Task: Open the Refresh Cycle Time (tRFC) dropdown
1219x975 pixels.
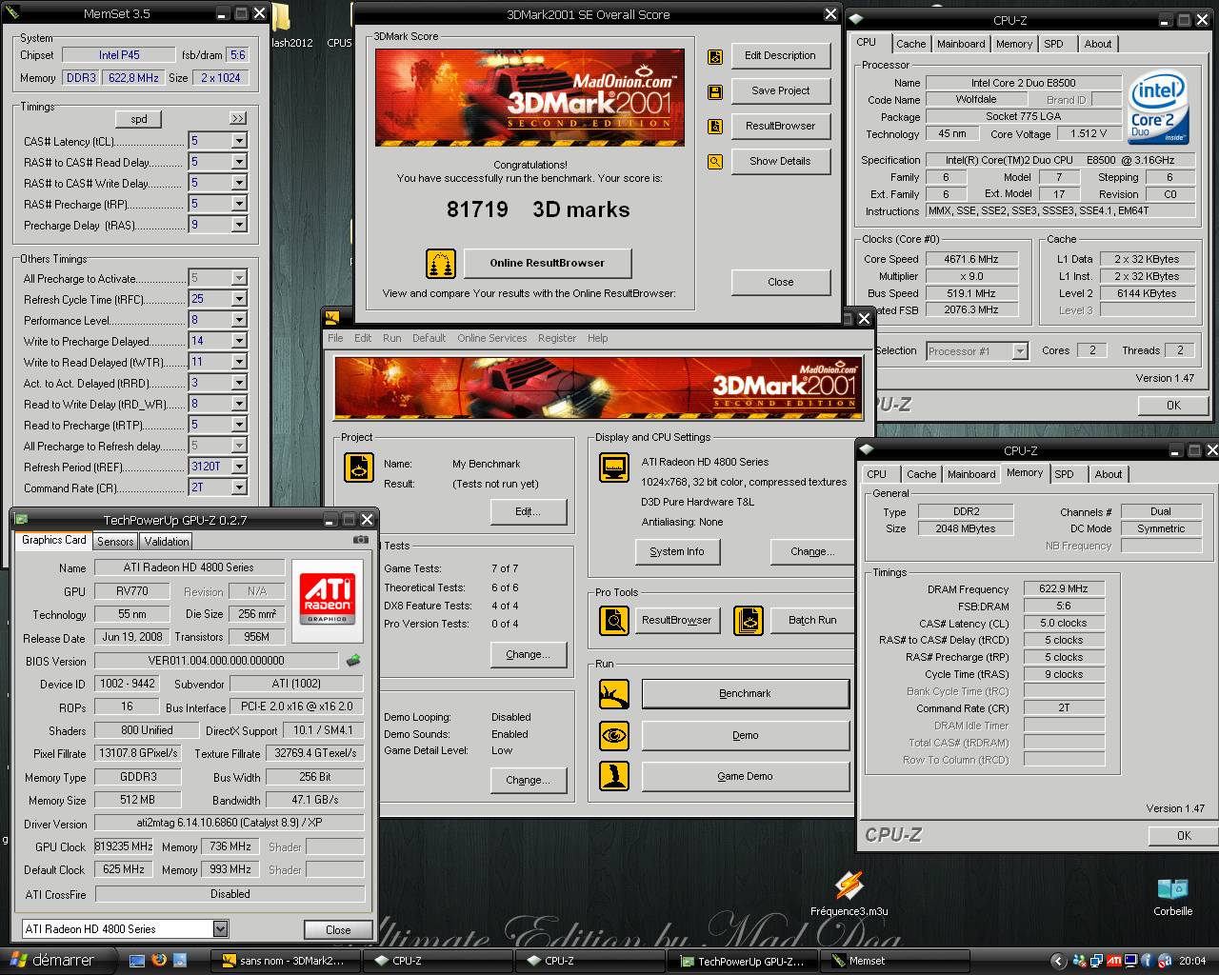Action: 239,299
